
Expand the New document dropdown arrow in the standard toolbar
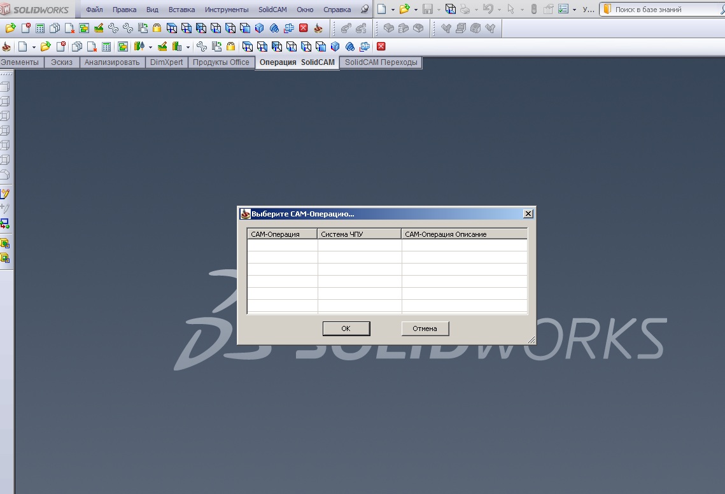point(393,10)
